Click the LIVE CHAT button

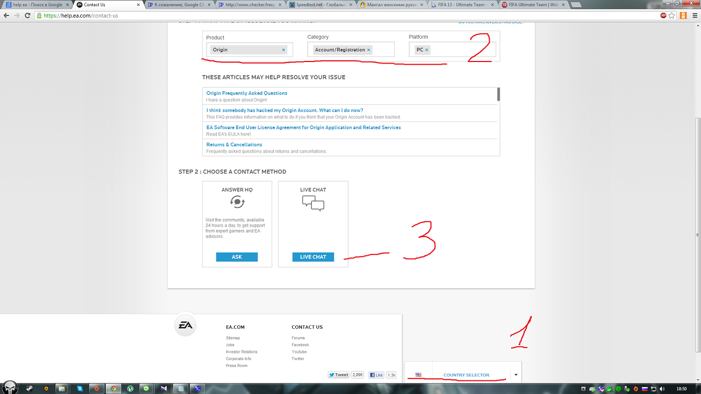pyautogui.click(x=313, y=257)
